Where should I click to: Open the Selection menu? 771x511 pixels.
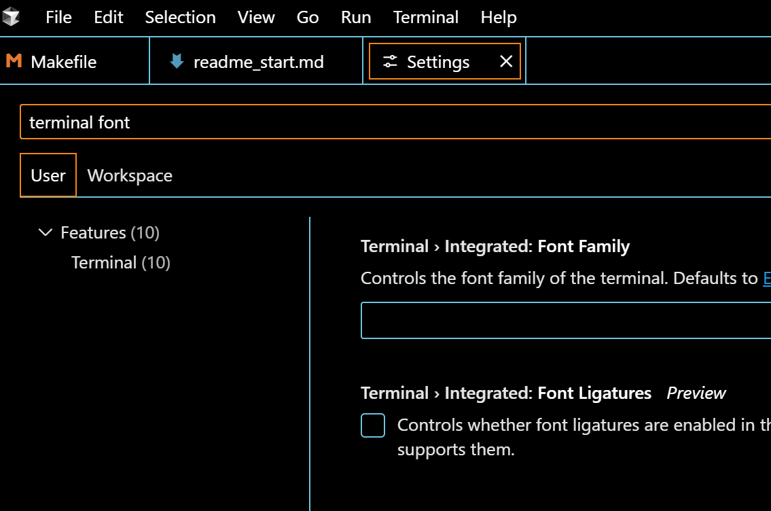(180, 17)
